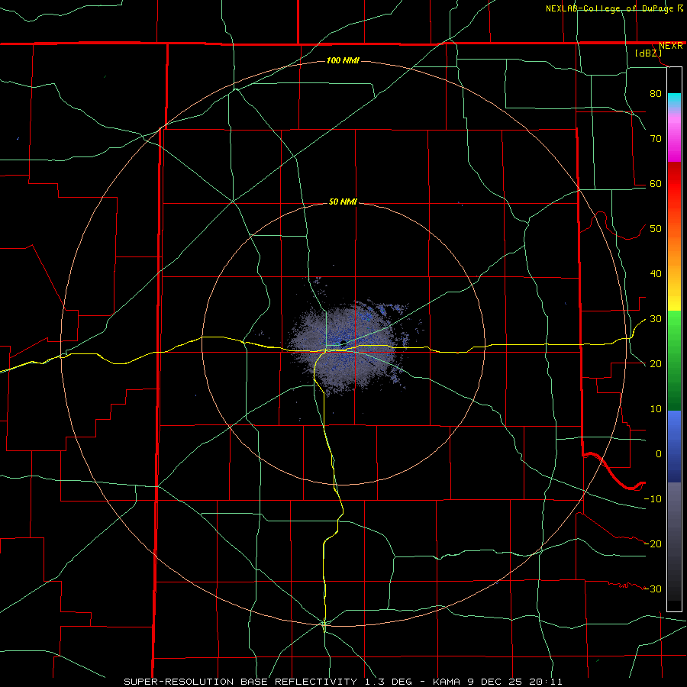
Task: Click the "NEXR" label above the color scale
Action: click(x=670, y=46)
